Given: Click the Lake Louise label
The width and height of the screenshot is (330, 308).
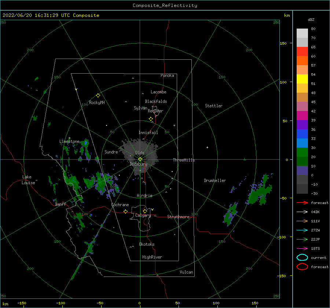Looking at the screenshot, I should [28, 180].
